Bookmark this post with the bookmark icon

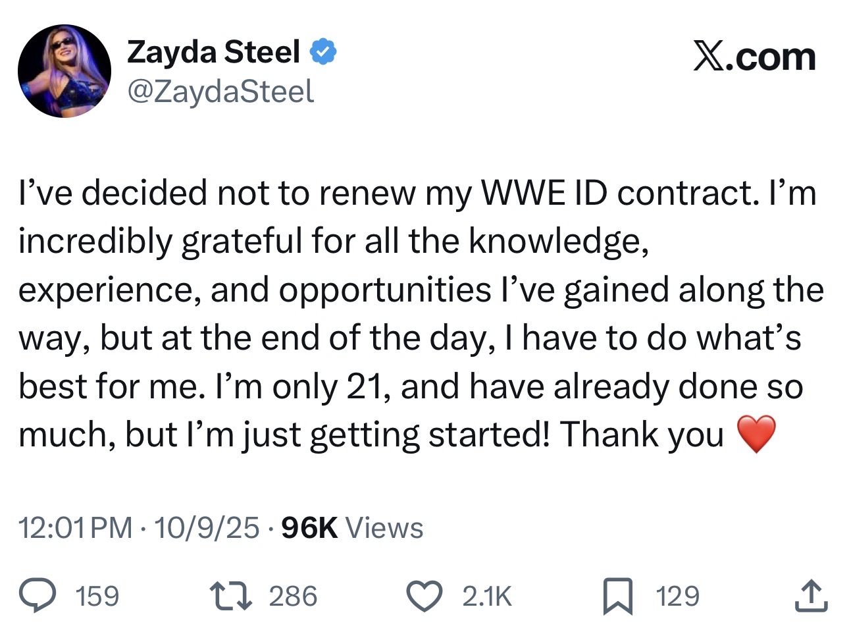pos(617,595)
